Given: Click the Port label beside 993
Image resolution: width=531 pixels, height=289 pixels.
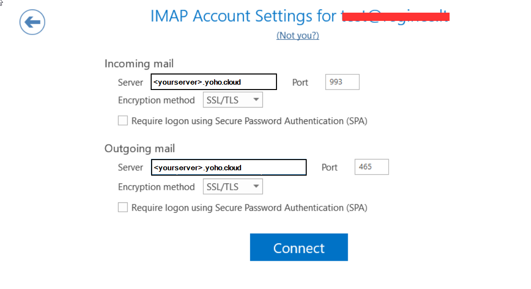Looking at the screenshot, I should coord(300,83).
